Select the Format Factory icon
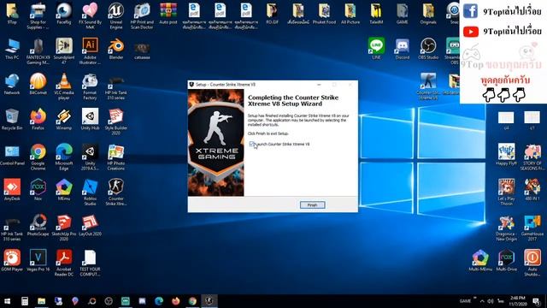Screen dimensions: 547x308 tap(90, 86)
